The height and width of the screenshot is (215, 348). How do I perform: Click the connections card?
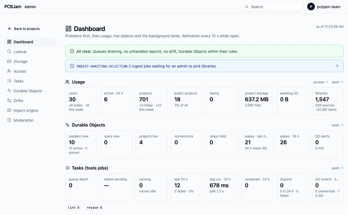pos(187,144)
